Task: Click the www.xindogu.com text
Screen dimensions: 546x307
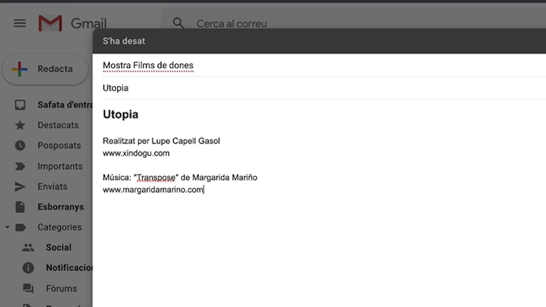Action: pyautogui.click(x=136, y=153)
